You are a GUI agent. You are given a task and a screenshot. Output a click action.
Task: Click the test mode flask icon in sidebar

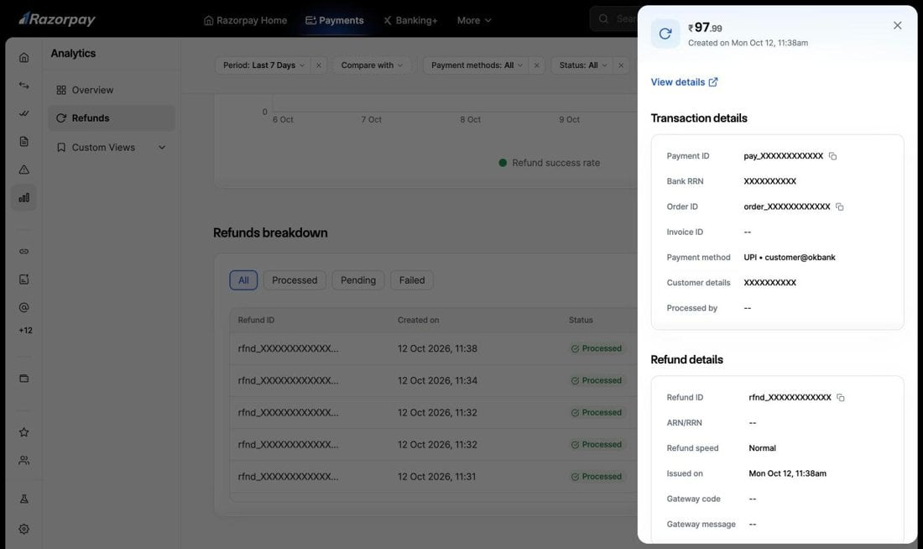coord(23,499)
